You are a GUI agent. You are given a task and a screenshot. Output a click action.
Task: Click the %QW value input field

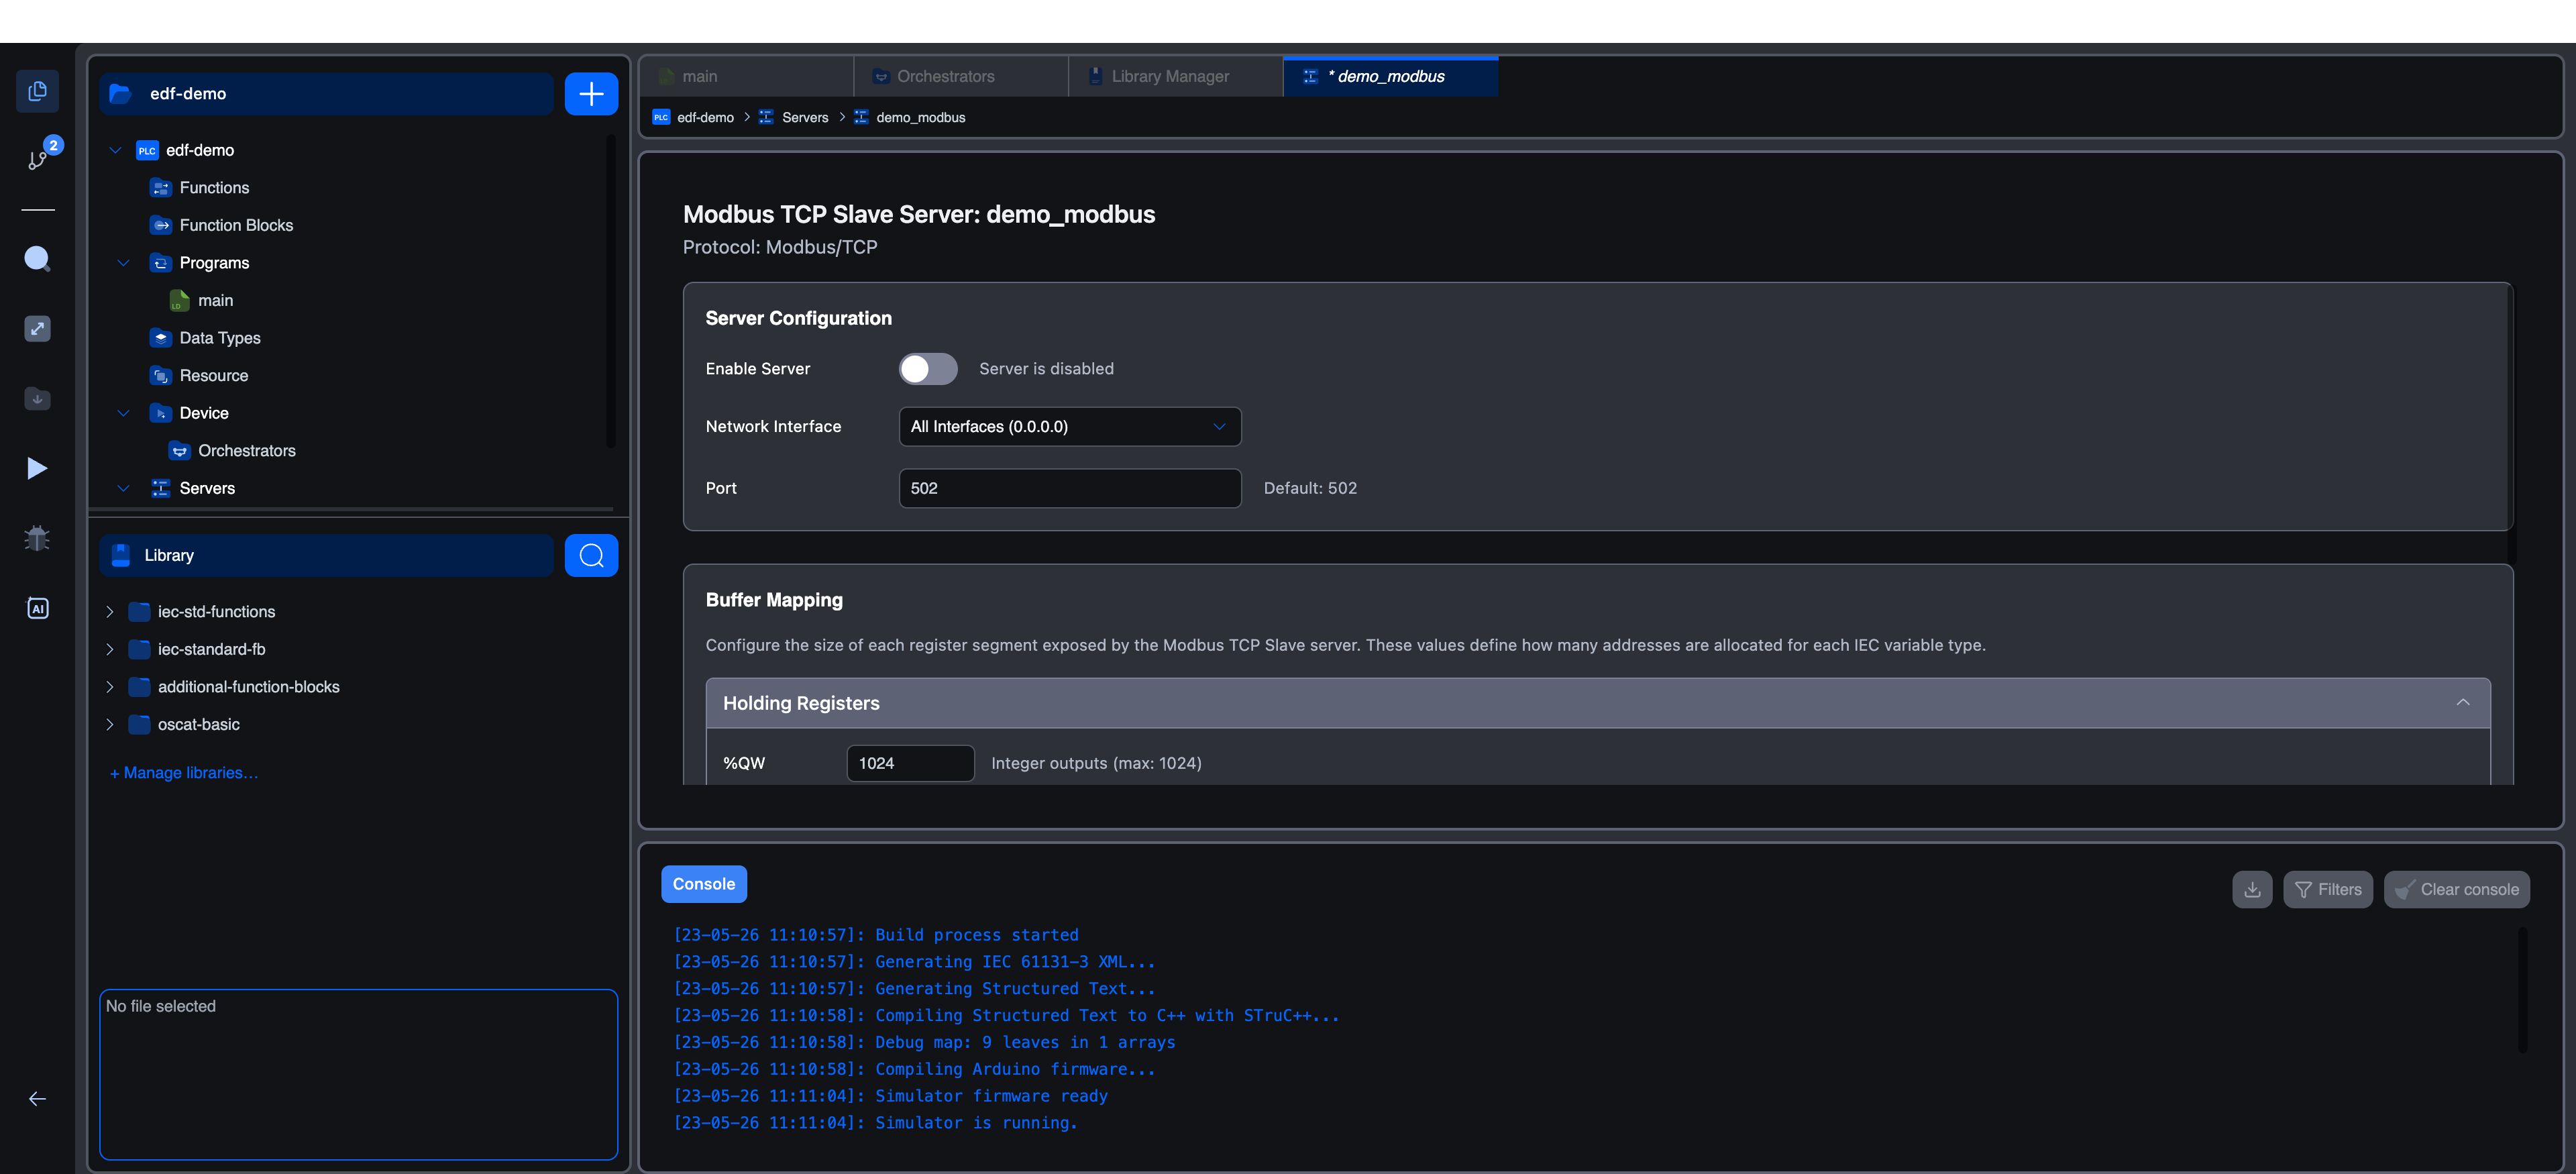coord(910,763)
